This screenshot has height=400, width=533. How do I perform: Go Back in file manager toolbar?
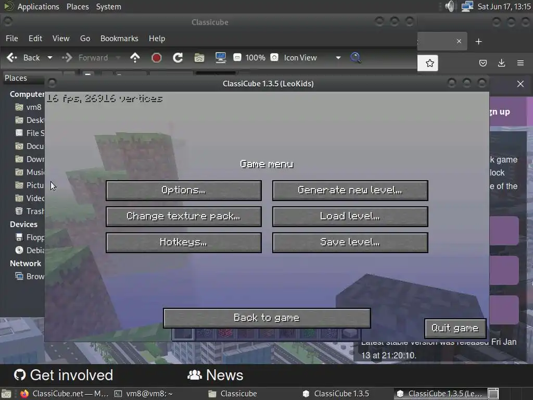pyautogui.click(x=23, y=58)
